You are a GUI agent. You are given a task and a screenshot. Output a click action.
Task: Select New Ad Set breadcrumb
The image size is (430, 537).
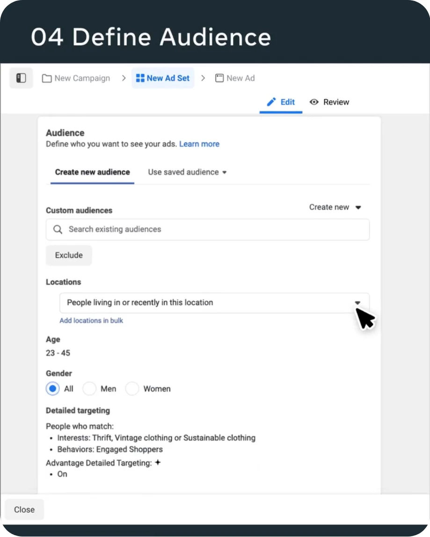pos(163,78)
